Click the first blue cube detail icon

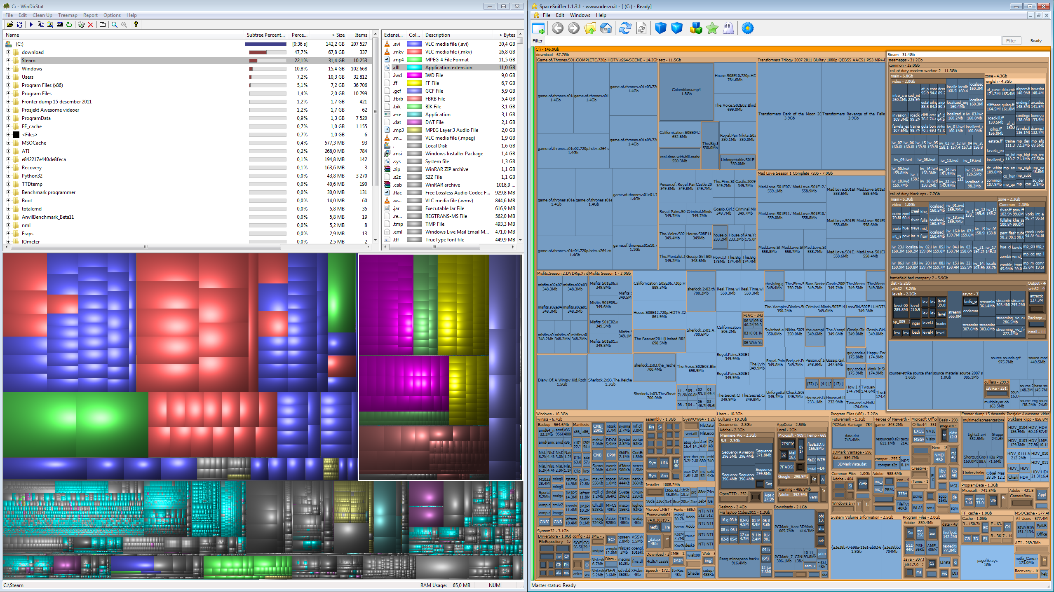point(661,28)
